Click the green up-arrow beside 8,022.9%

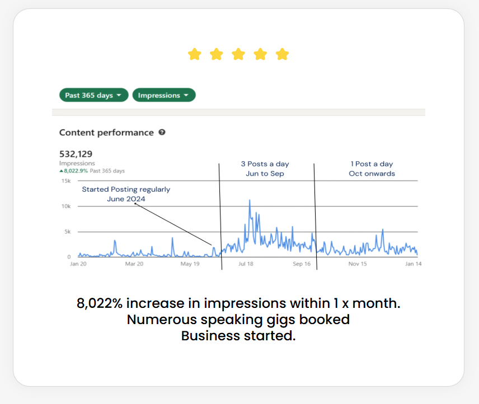point(62,170)
